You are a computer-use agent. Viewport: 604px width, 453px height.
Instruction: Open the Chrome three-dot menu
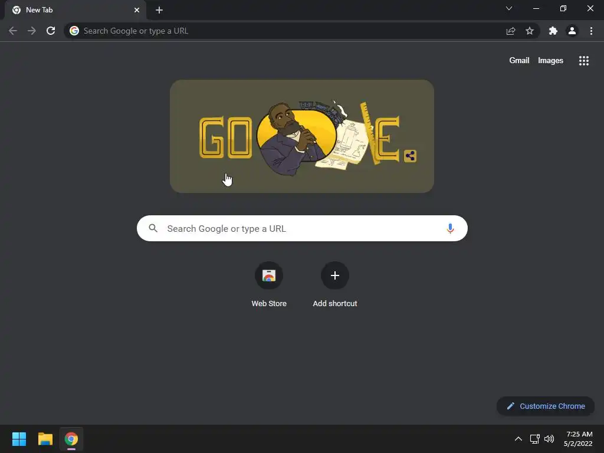pyautogui.click(x=591, y=31)
